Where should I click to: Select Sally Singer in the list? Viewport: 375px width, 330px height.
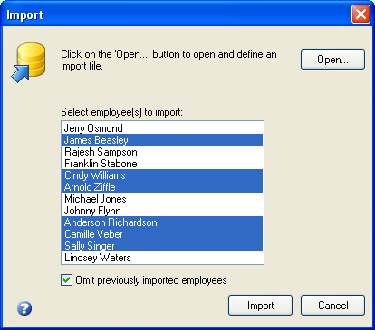click(162, 246)
